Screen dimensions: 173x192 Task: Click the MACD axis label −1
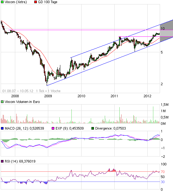pyautogui.click(x=163, y=148)
